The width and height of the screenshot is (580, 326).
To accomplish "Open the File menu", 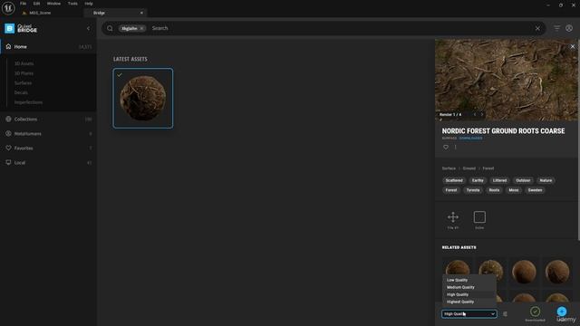I will click(23, 4).
